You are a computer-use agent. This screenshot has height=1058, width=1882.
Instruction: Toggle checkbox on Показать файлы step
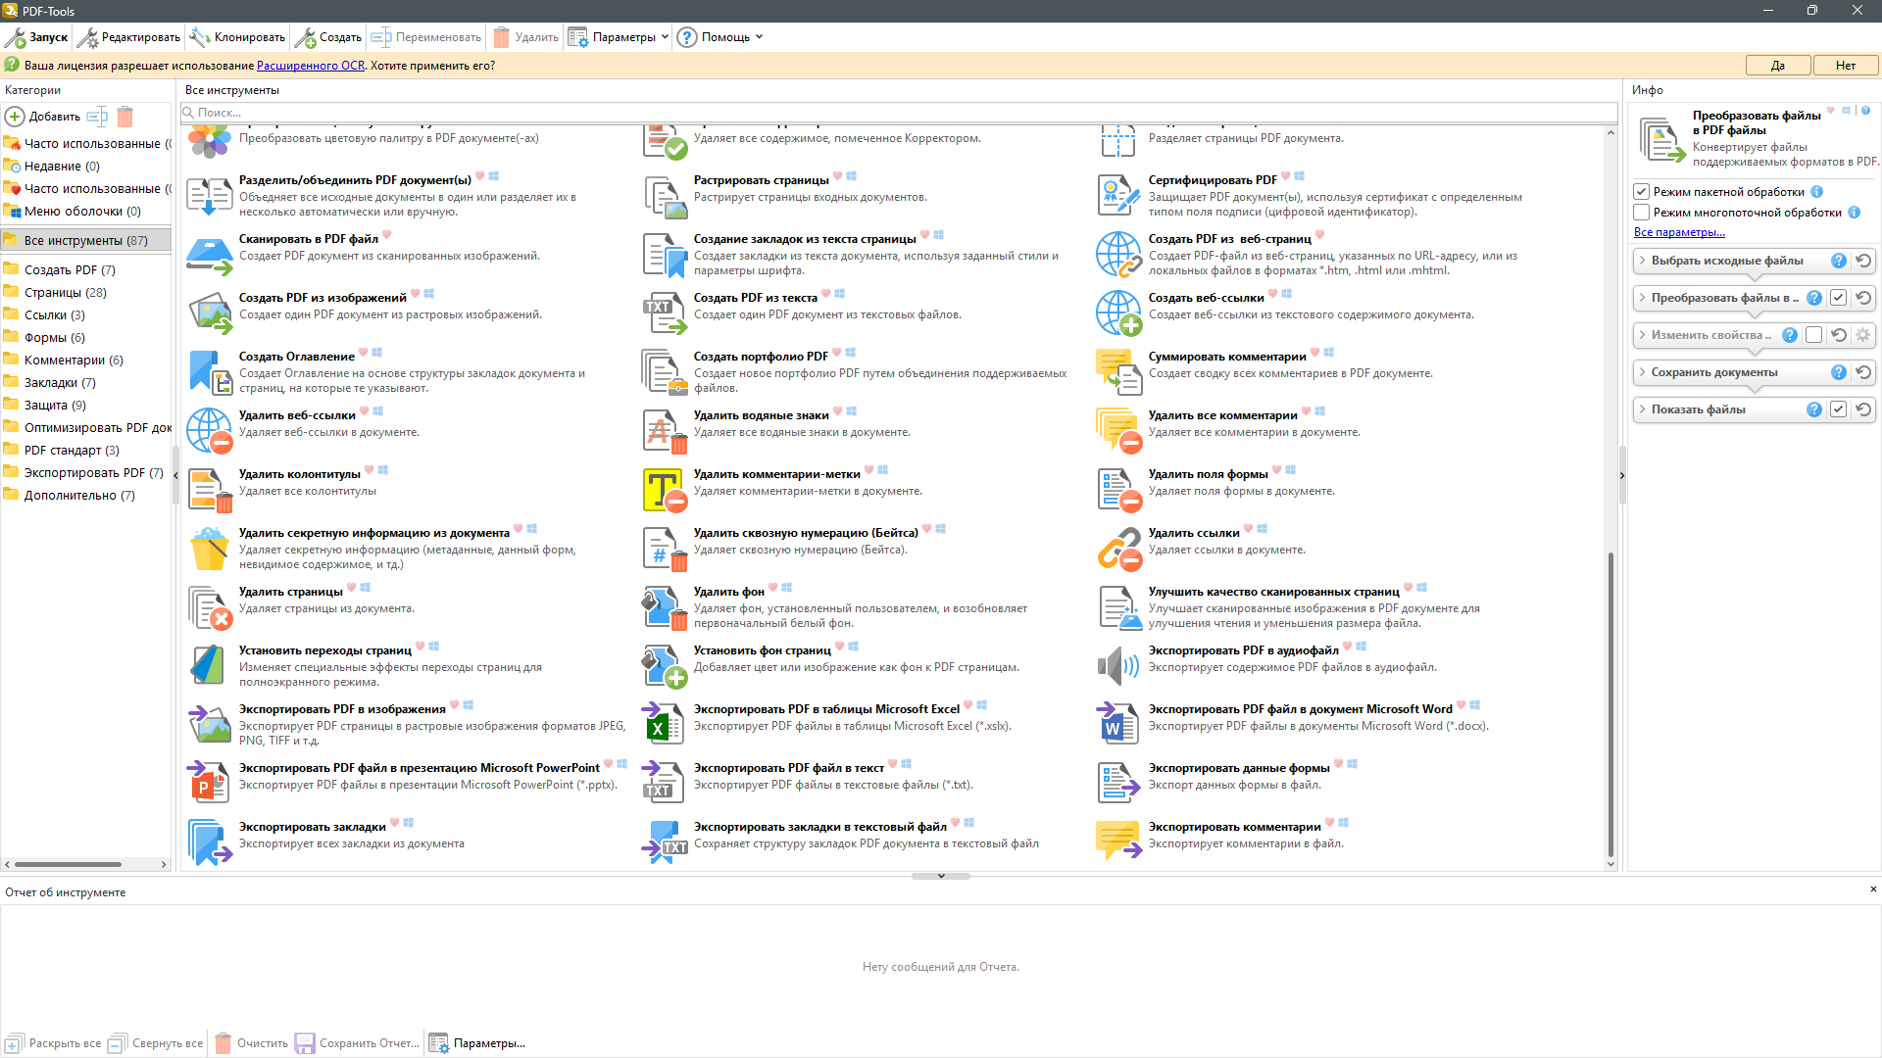point(1839,409)
